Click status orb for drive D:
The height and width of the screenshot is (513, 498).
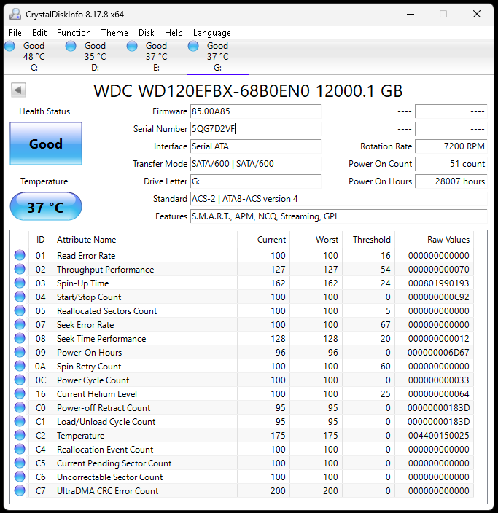pyautogui.click(x=71, y=46)
